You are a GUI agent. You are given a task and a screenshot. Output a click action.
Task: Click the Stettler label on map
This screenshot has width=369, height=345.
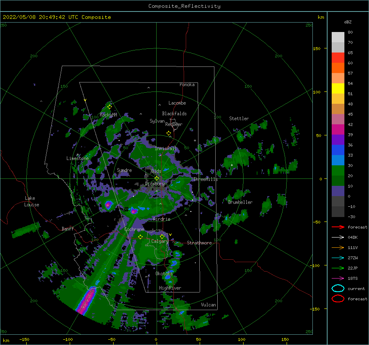239,119
